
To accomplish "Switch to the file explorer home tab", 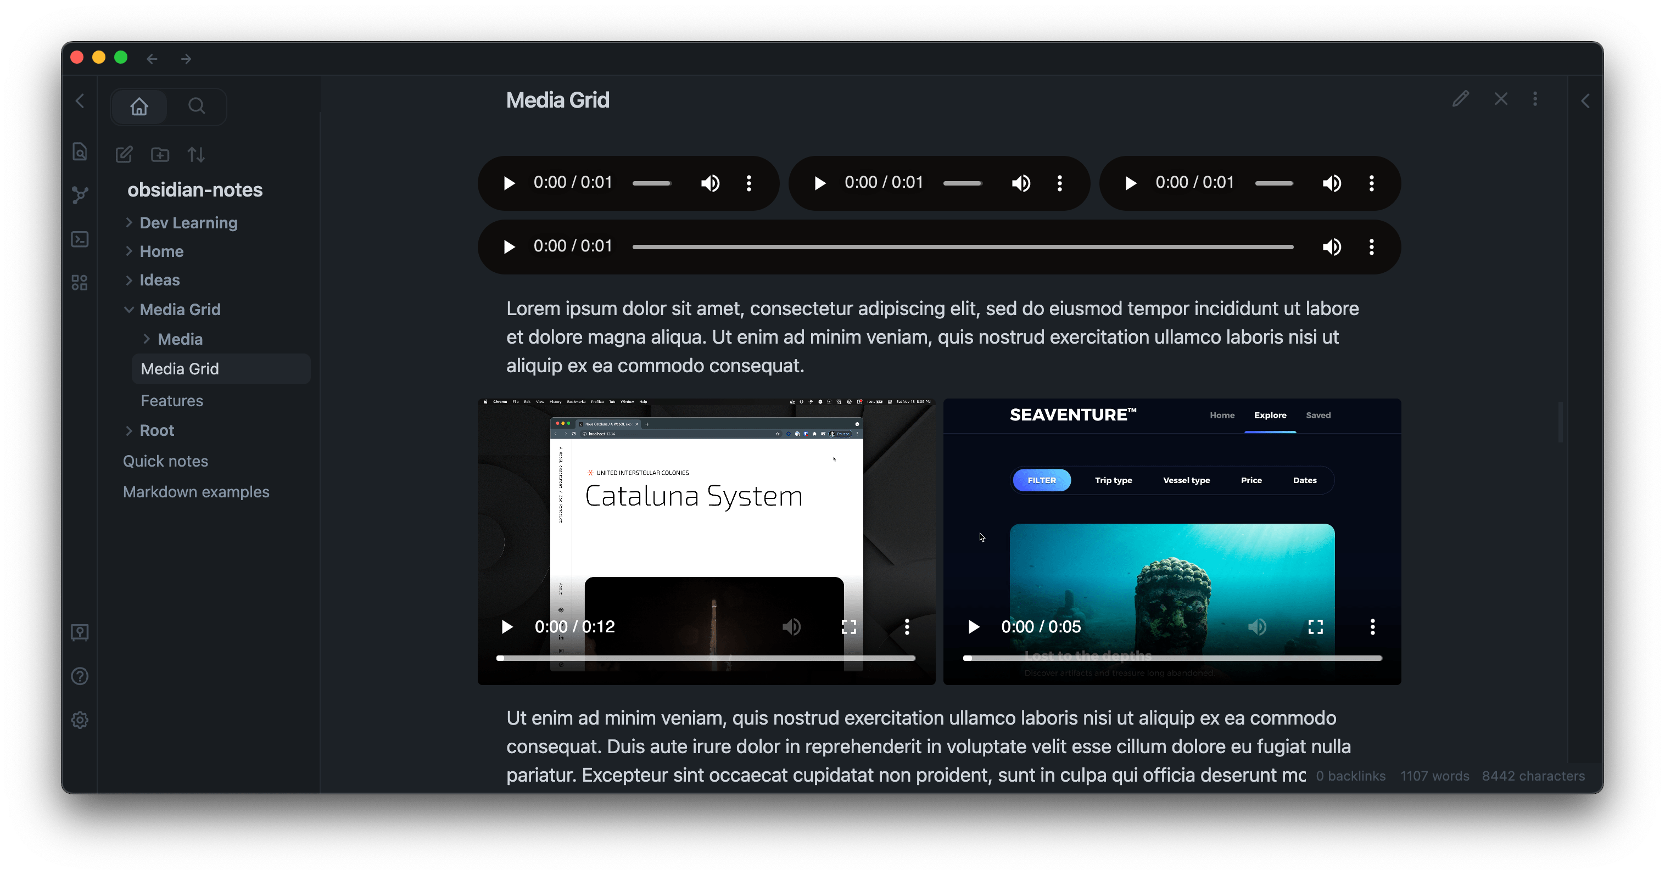I will click(139, 106).
